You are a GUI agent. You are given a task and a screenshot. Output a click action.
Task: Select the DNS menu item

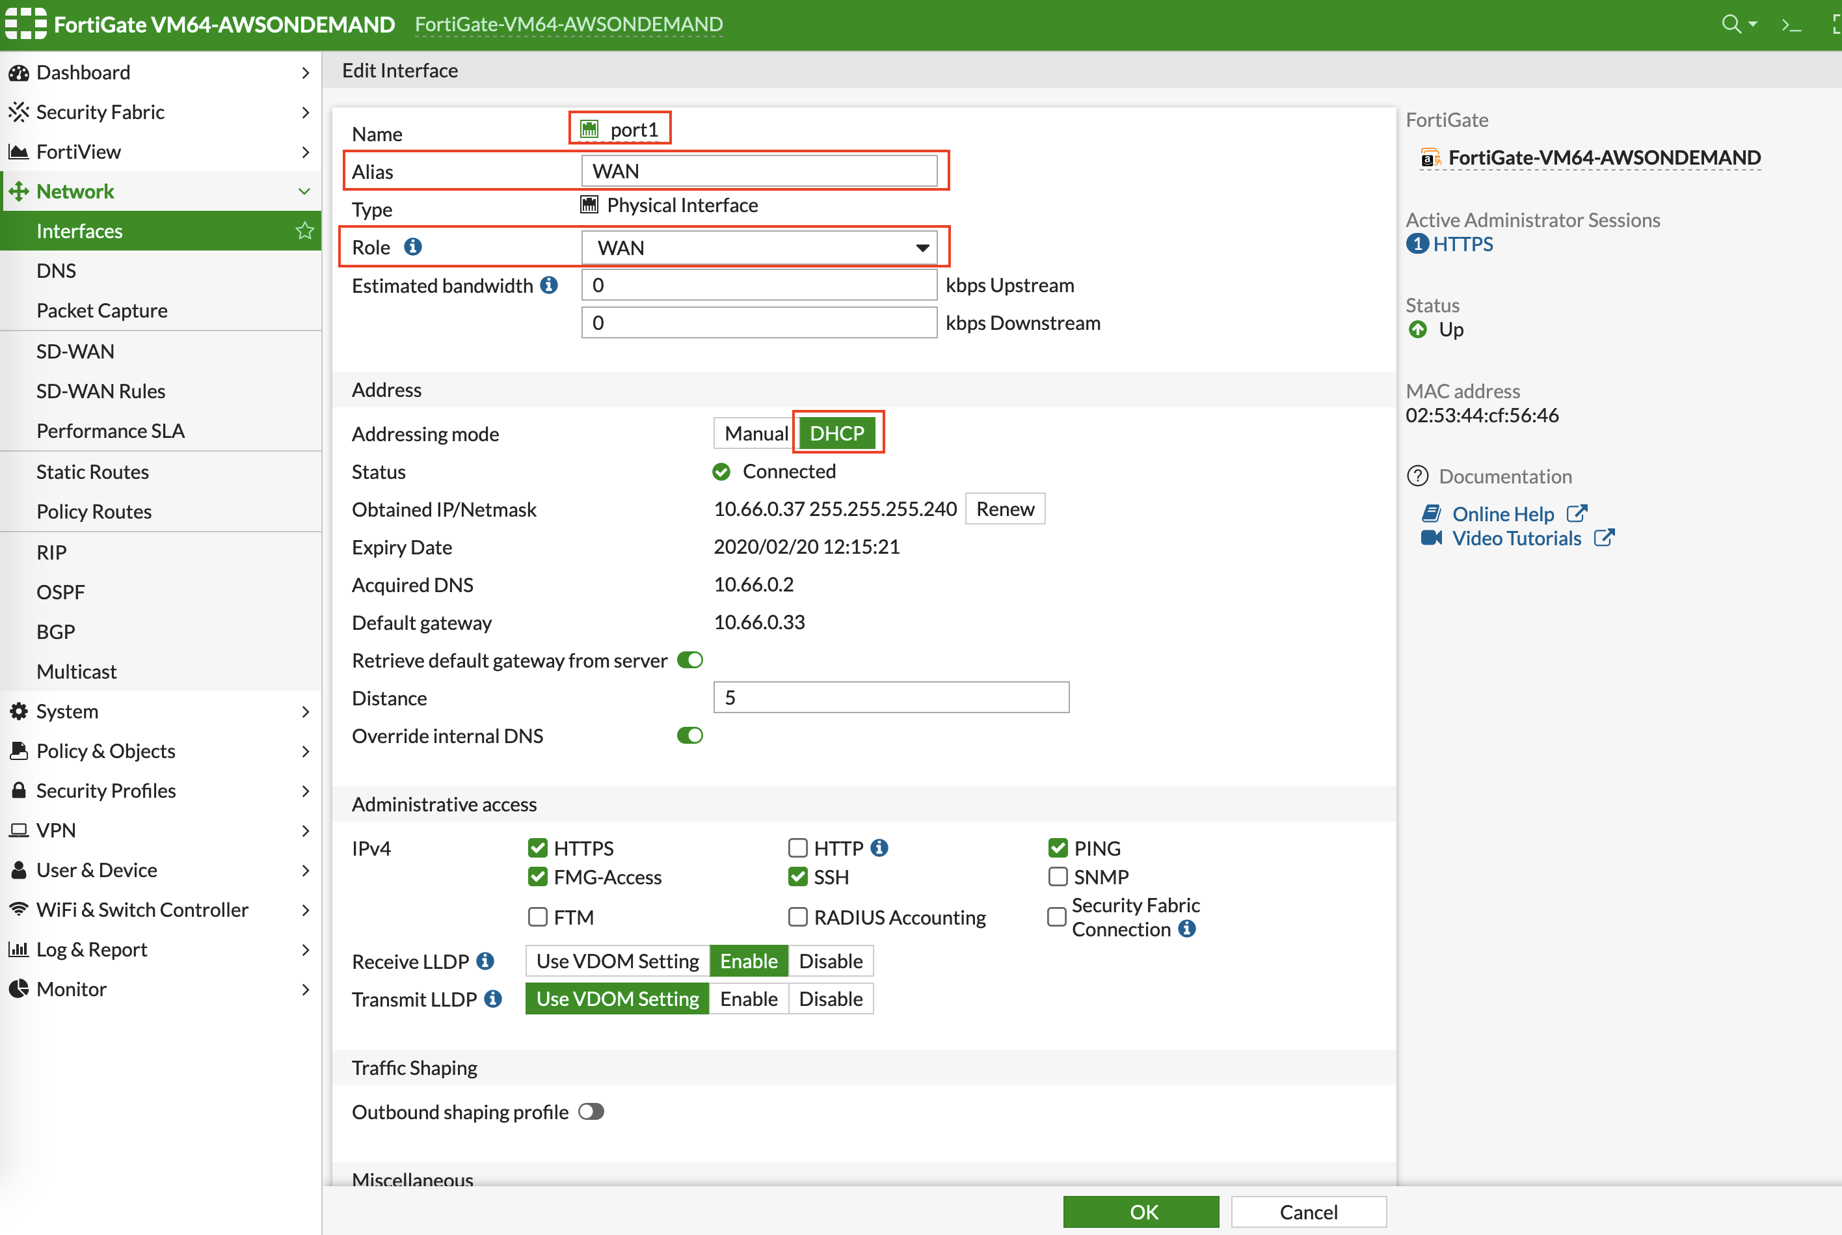coord(57,270)
